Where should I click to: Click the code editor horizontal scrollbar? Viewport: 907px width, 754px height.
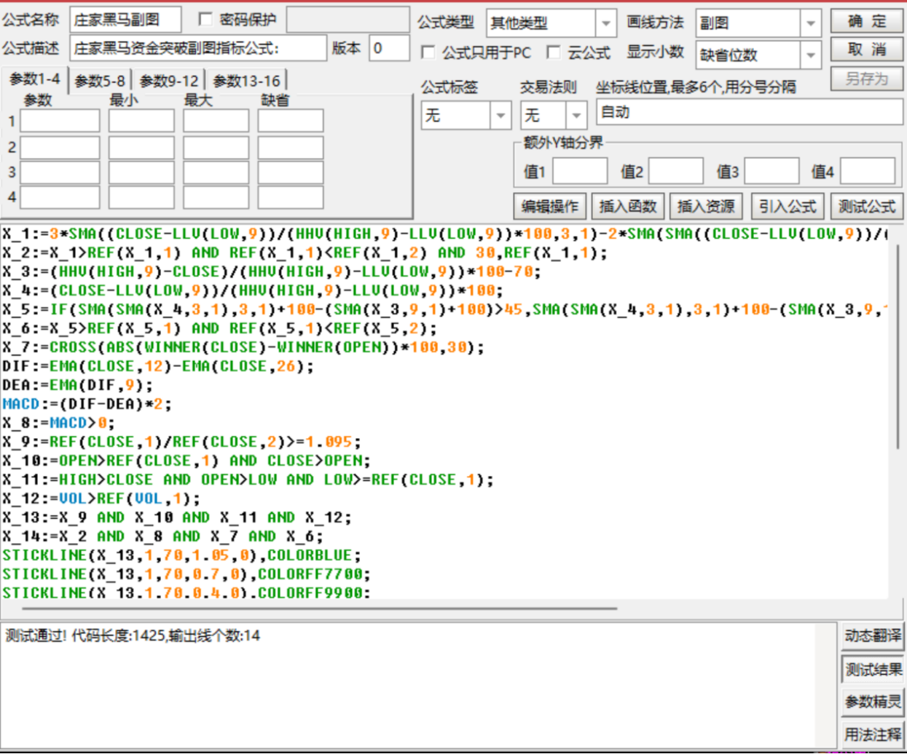pos(319,608)
